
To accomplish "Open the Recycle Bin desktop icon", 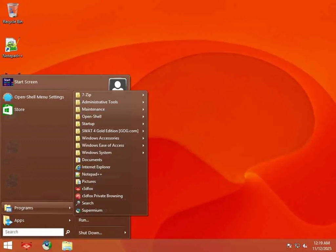I will pos(13,10).
